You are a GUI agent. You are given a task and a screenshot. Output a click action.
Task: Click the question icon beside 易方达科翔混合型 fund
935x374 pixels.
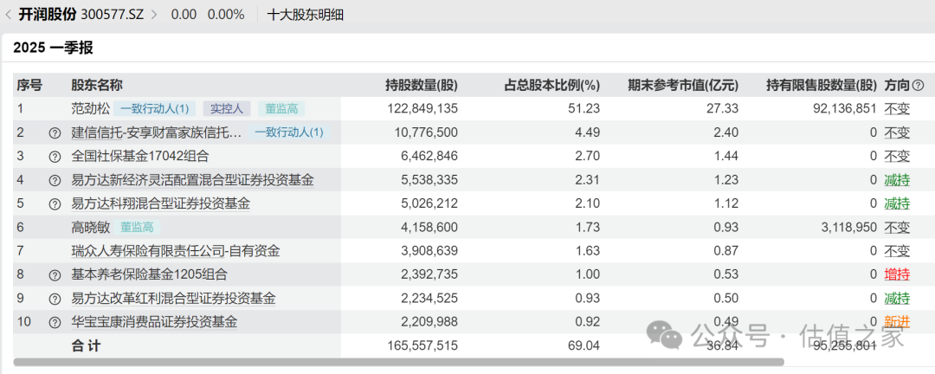(x=55, y=204)
